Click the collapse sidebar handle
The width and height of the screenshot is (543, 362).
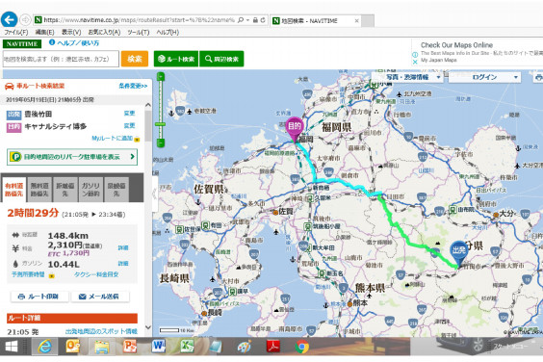coord(155,194)
